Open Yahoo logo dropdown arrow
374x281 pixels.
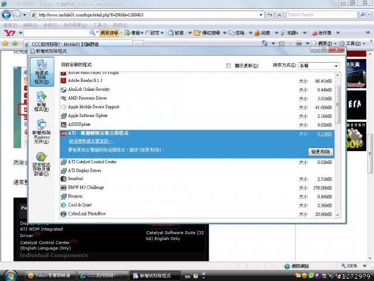[20, 33]
